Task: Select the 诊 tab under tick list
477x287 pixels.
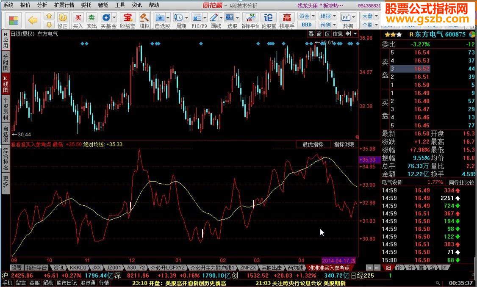Action: click(x=399, y=268)
